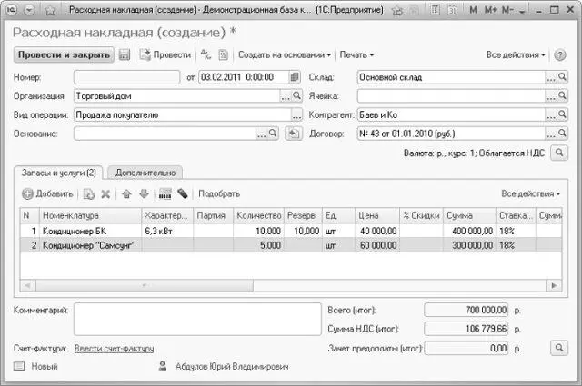Open the magnifier search icon for Склад field

tap(562, 77)
